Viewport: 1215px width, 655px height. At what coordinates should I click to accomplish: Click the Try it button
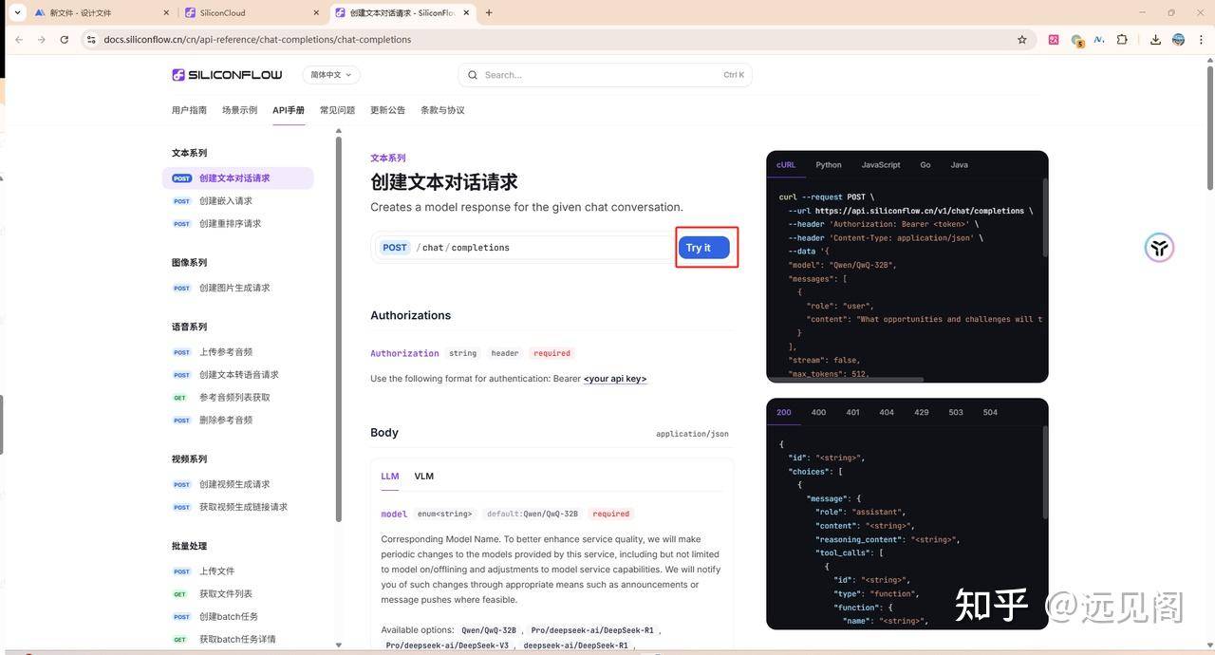coord(703,248)
